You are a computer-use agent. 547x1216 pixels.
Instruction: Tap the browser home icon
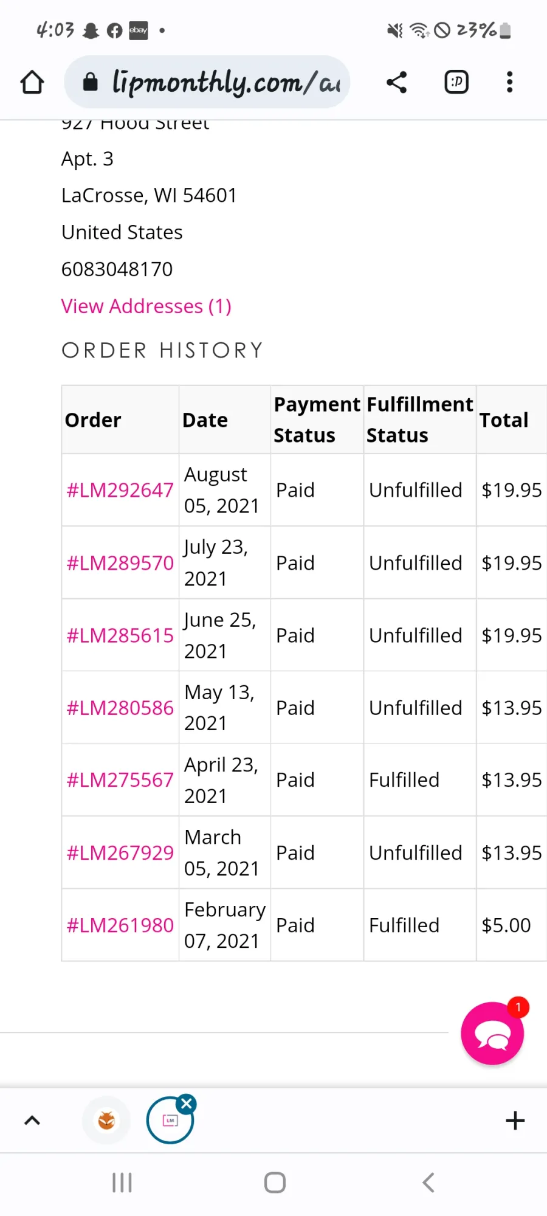pos(32,82)
